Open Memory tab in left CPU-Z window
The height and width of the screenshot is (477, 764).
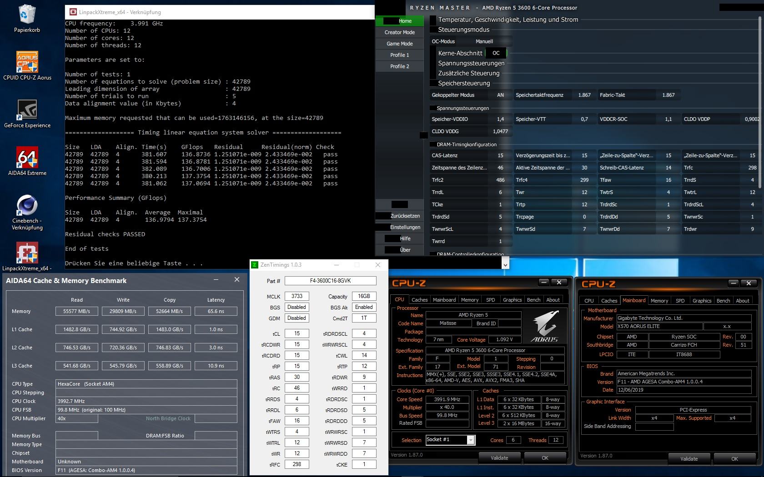(470, 300)
